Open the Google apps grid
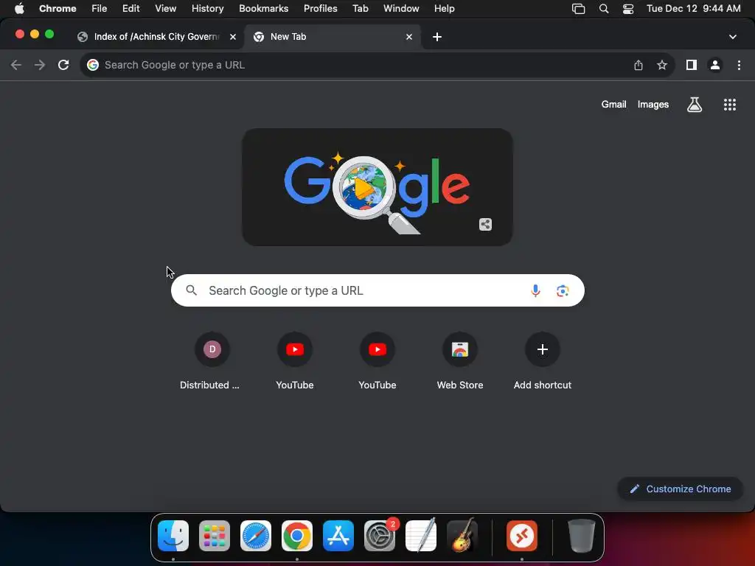Viewport: 755px width, 566px height. pos(730,105)
